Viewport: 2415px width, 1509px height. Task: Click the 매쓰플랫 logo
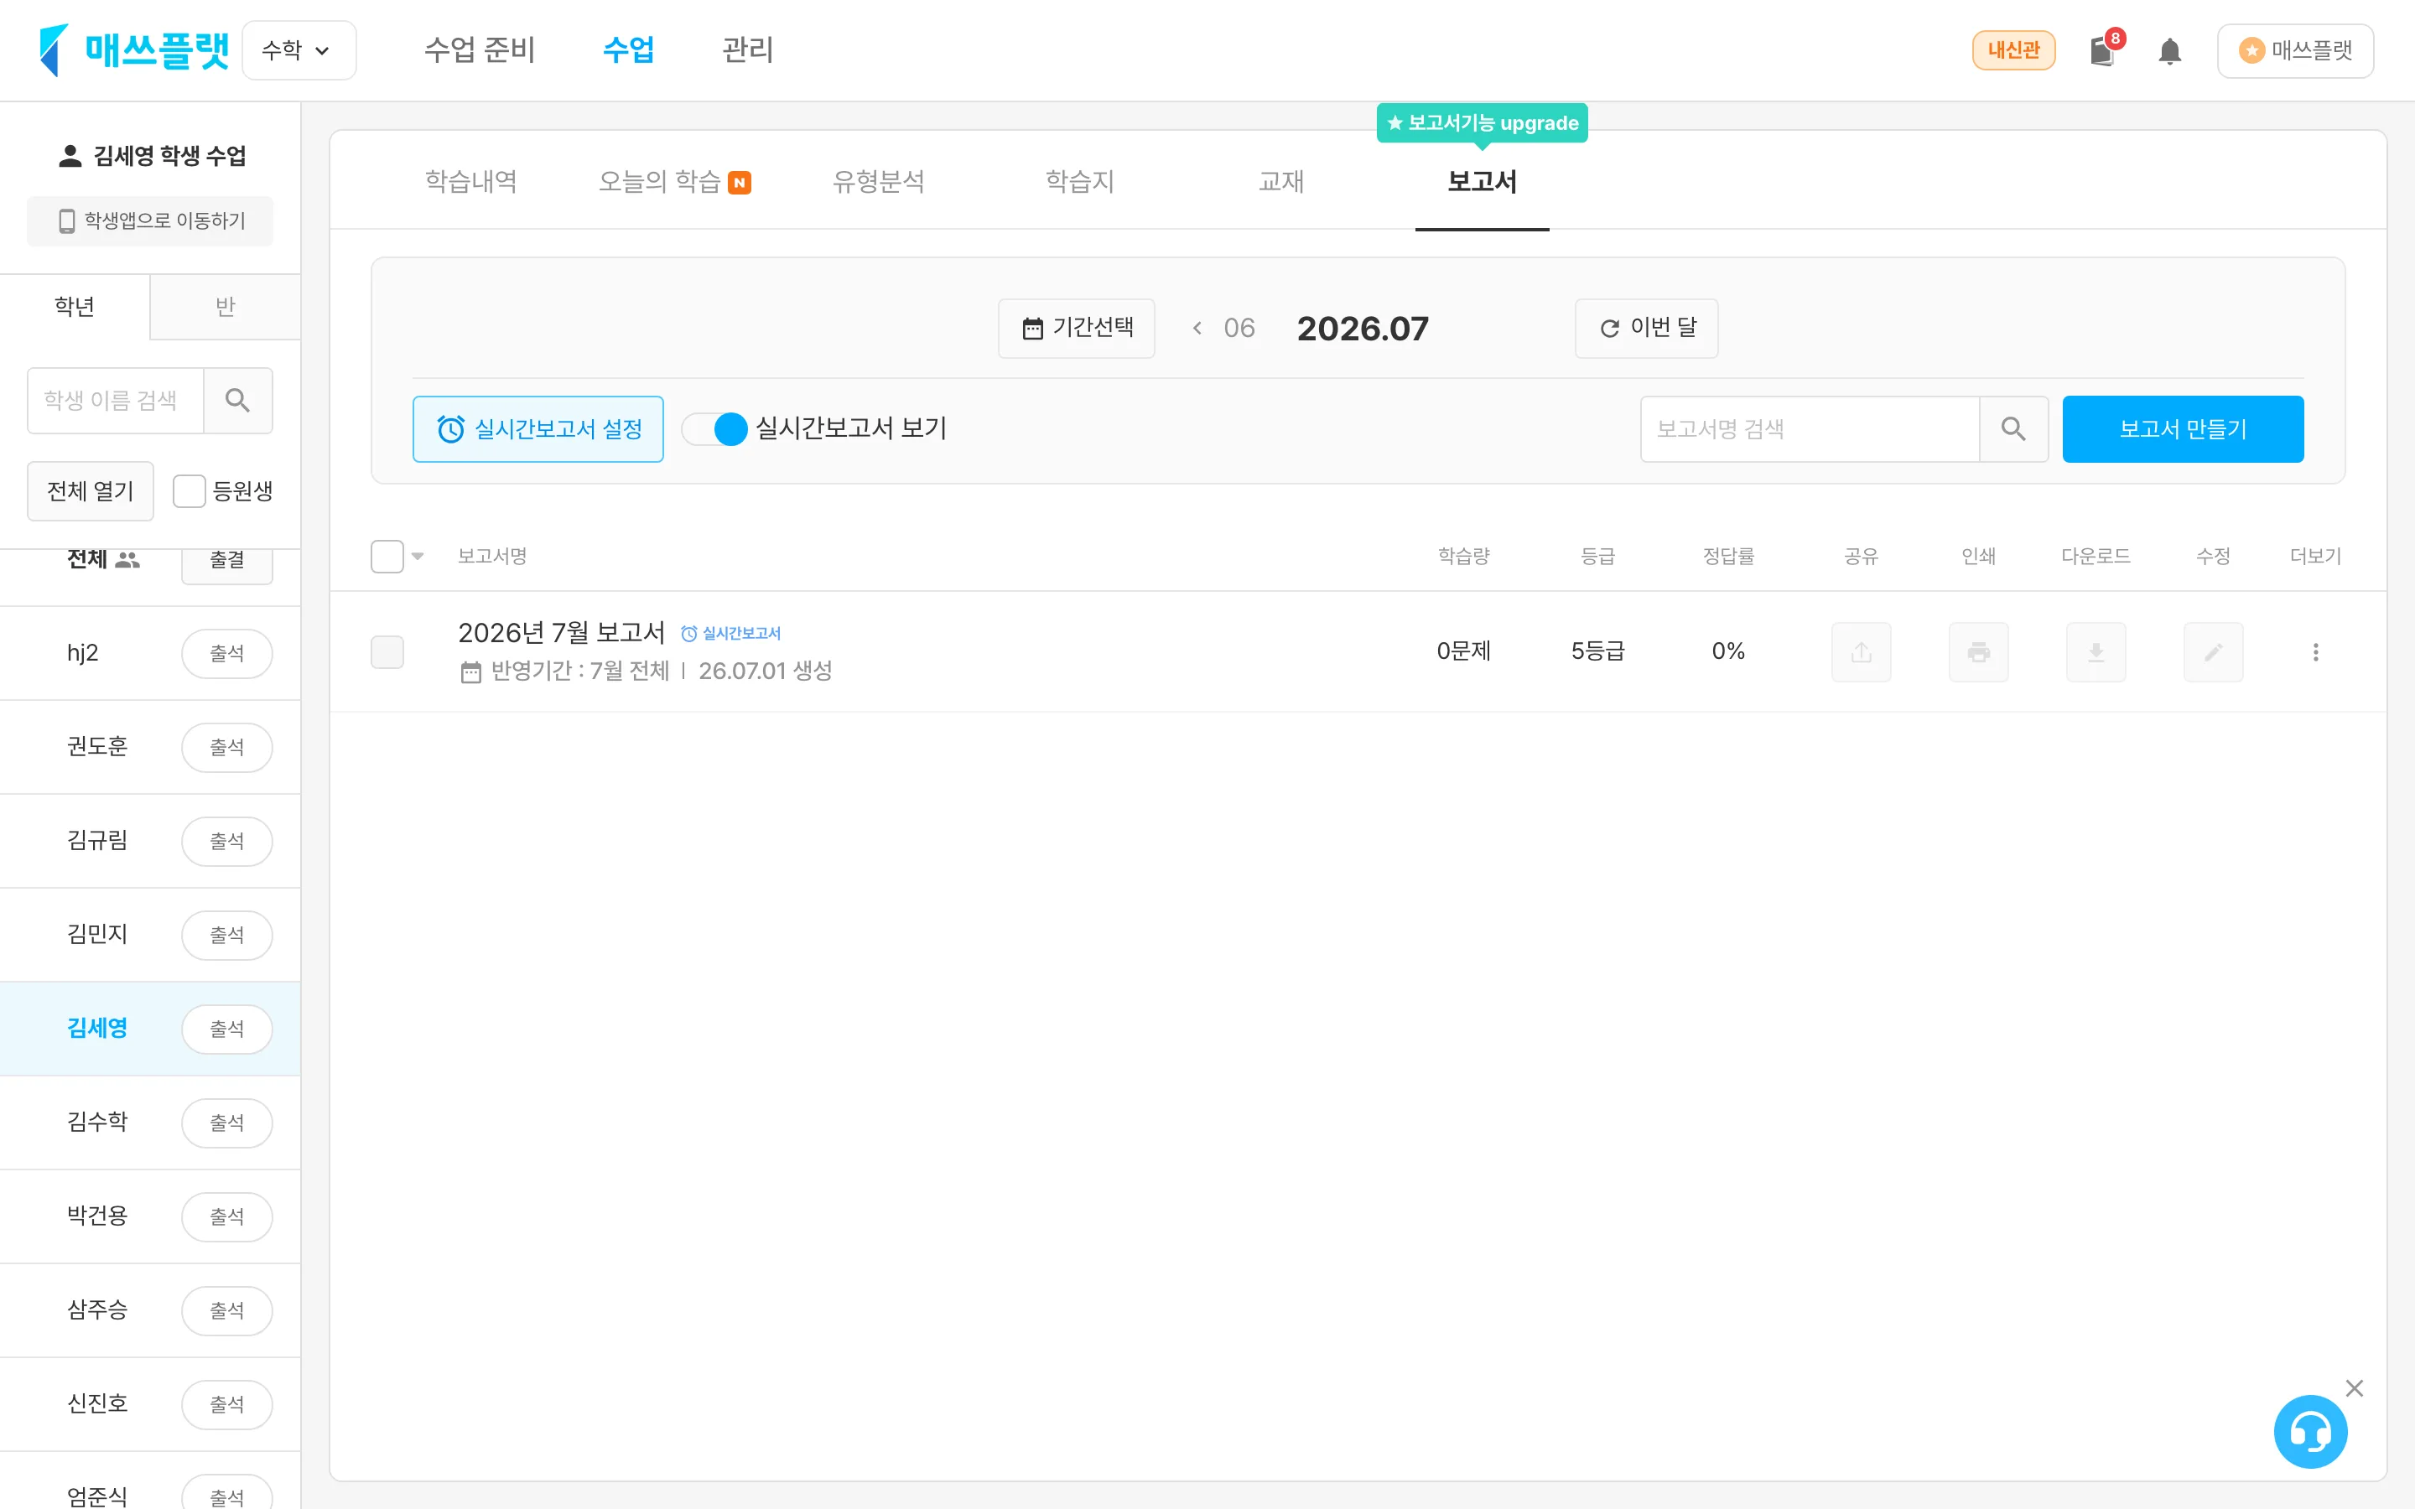133,50
